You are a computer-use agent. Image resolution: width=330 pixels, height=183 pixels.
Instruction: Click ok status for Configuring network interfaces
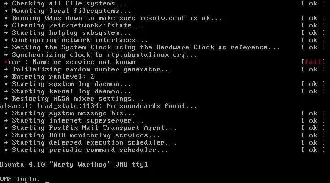click(x=313, y=40)
